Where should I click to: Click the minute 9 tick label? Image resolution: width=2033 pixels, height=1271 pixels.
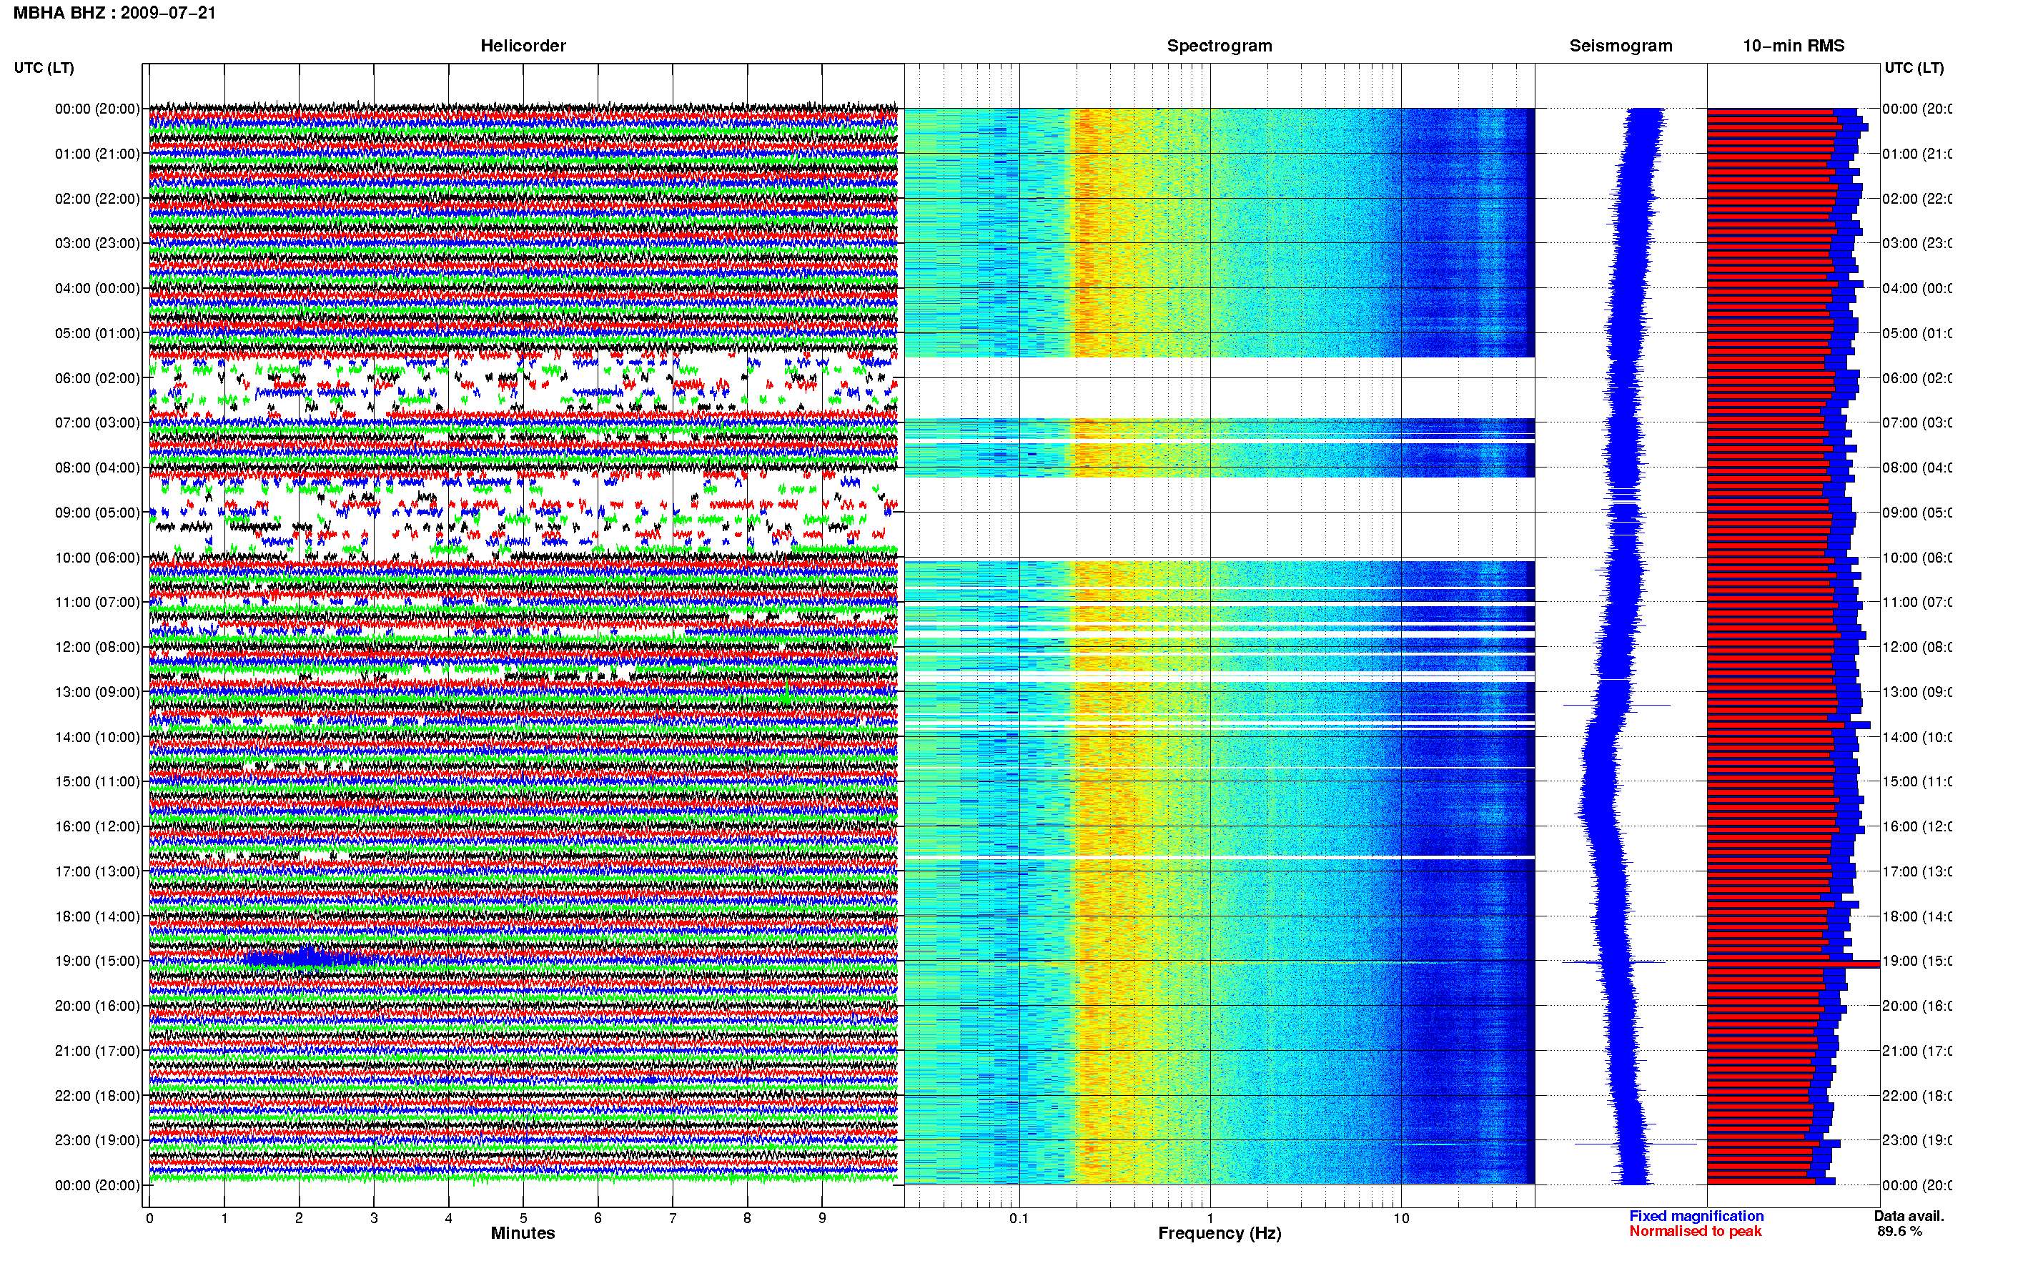[822, 1218]
